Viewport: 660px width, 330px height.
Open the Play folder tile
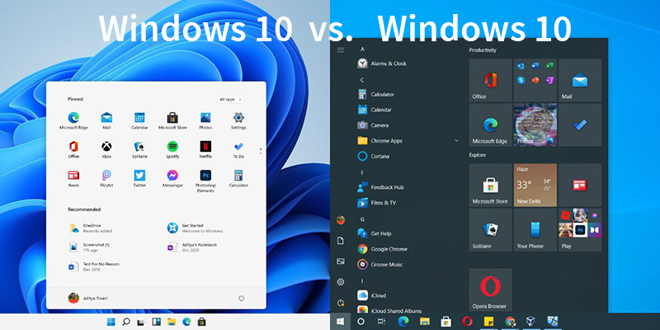point(580,230)
